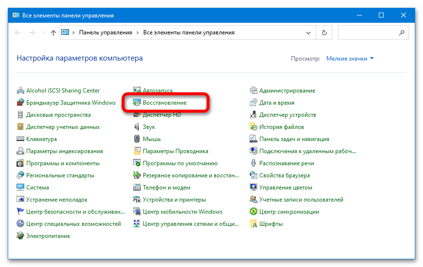The image size is (423, 267).
Task: Open Панель задач и навигация link
Action: 294,139
